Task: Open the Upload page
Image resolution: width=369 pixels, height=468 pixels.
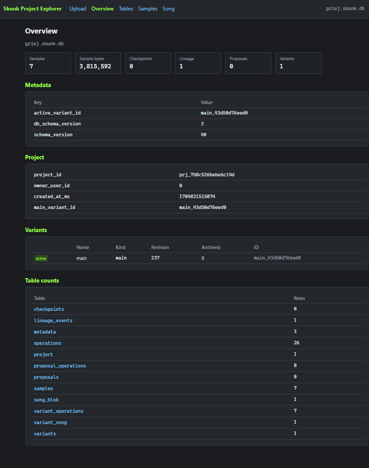Action: [78, 9]
